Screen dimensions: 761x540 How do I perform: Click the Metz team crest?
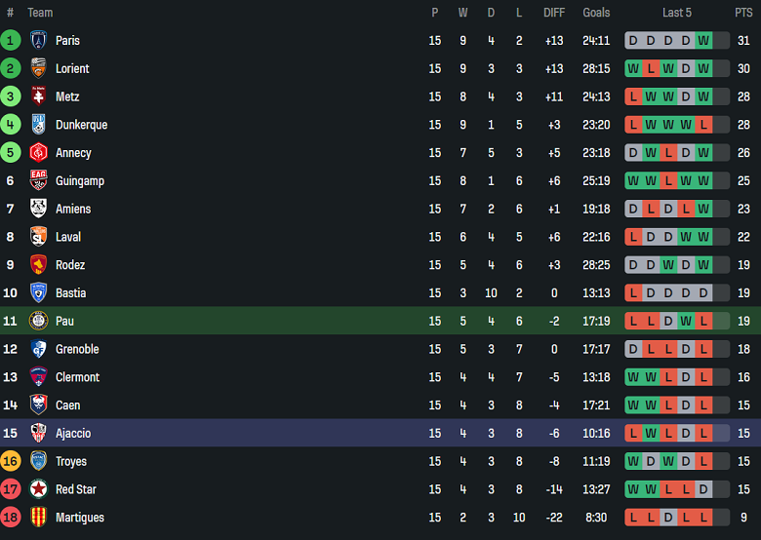tap(38, 97)
